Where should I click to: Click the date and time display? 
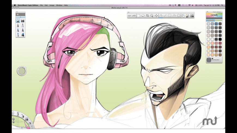tap(211, 5)
